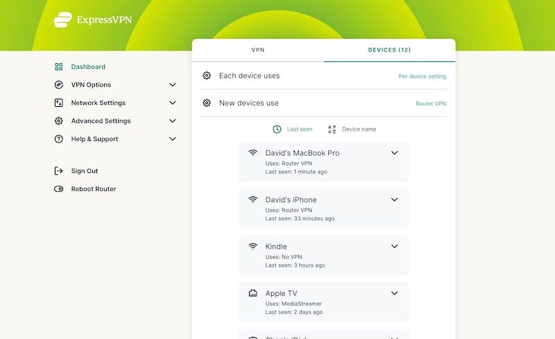Click the clock icon for Last seen sort
The image size is (555, 339).
point(277,129)
